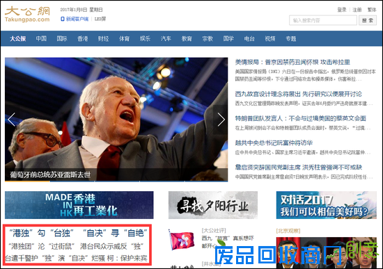
Task: Click the date 2017年1月8日 星期日
Action: 81,10
